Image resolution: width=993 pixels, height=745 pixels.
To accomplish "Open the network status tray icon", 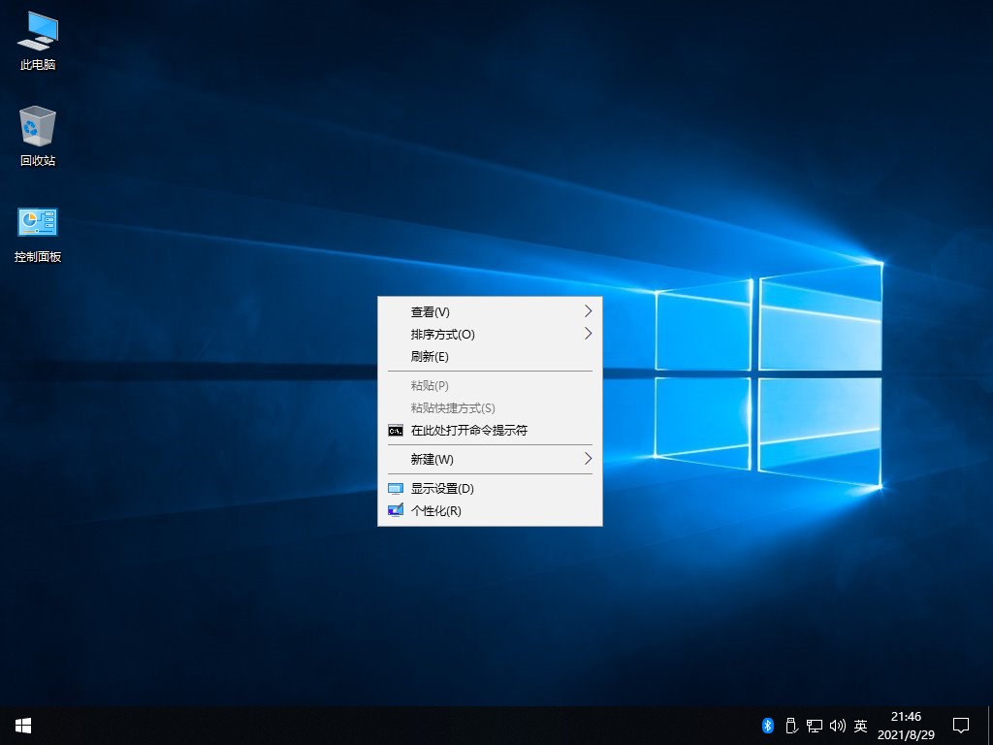I will pos(815,725).
